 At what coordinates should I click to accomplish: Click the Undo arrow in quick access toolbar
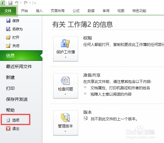pos(17,3)
